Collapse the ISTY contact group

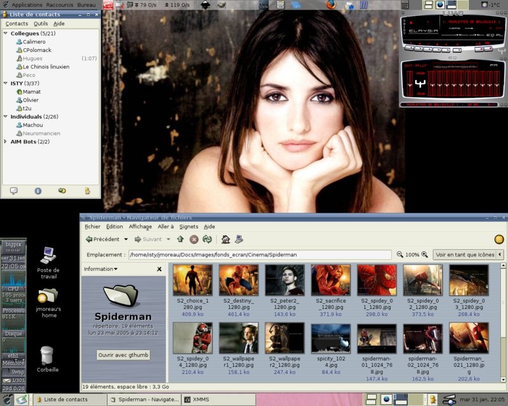(6, 83)
